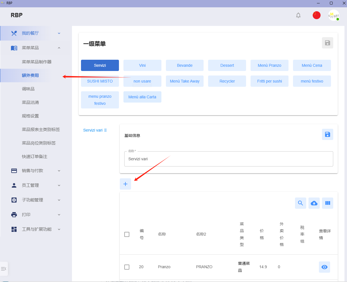Image resolution: width=347 pixels, height=282 pixels.
Task: Check the select-all checkbox in the table header
Action: click(x=127, y=234)
